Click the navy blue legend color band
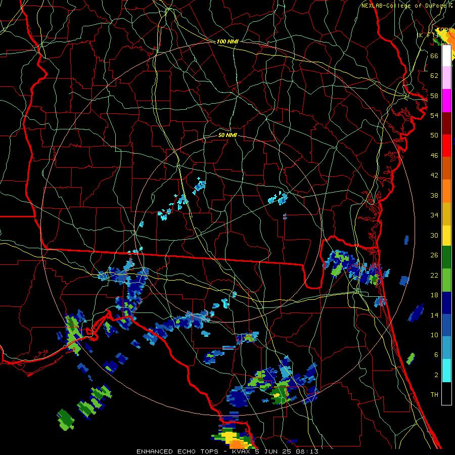455x455 pixels. pyautogui.click(x=446, y=303)
